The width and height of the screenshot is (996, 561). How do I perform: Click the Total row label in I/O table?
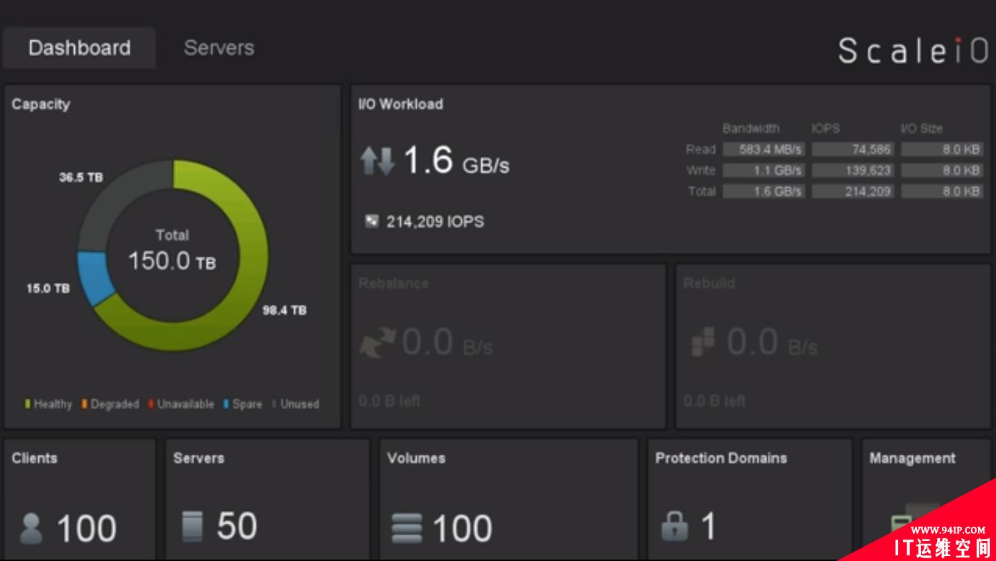702,191
